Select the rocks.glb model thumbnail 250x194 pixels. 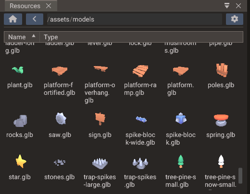click(20, 121)
